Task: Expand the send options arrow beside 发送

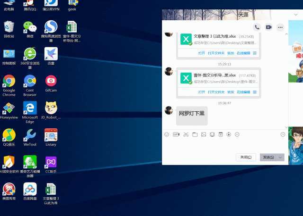Action: 280,157
